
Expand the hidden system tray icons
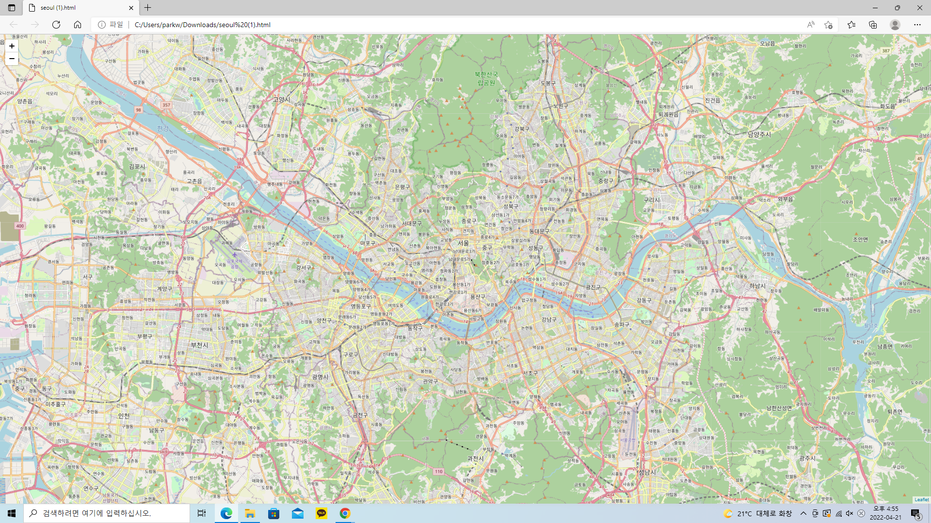(803, 513)
